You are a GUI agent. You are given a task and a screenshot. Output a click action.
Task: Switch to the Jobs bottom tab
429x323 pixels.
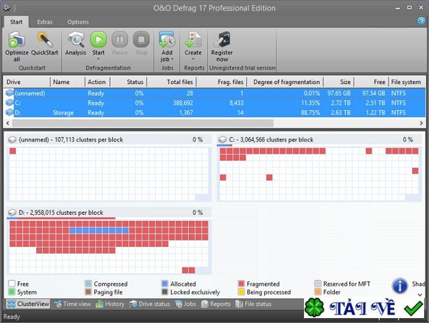point(186,304)
